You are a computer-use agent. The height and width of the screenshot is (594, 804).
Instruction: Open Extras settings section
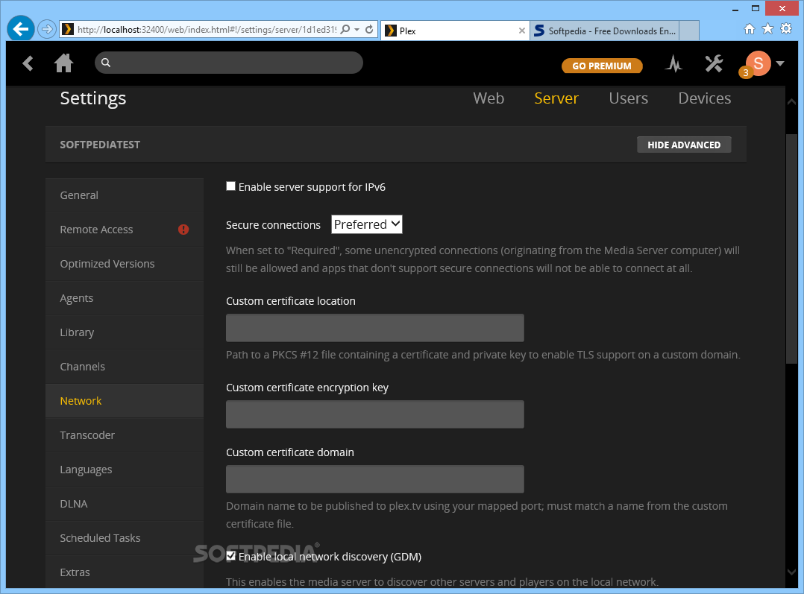coord(125,572)
